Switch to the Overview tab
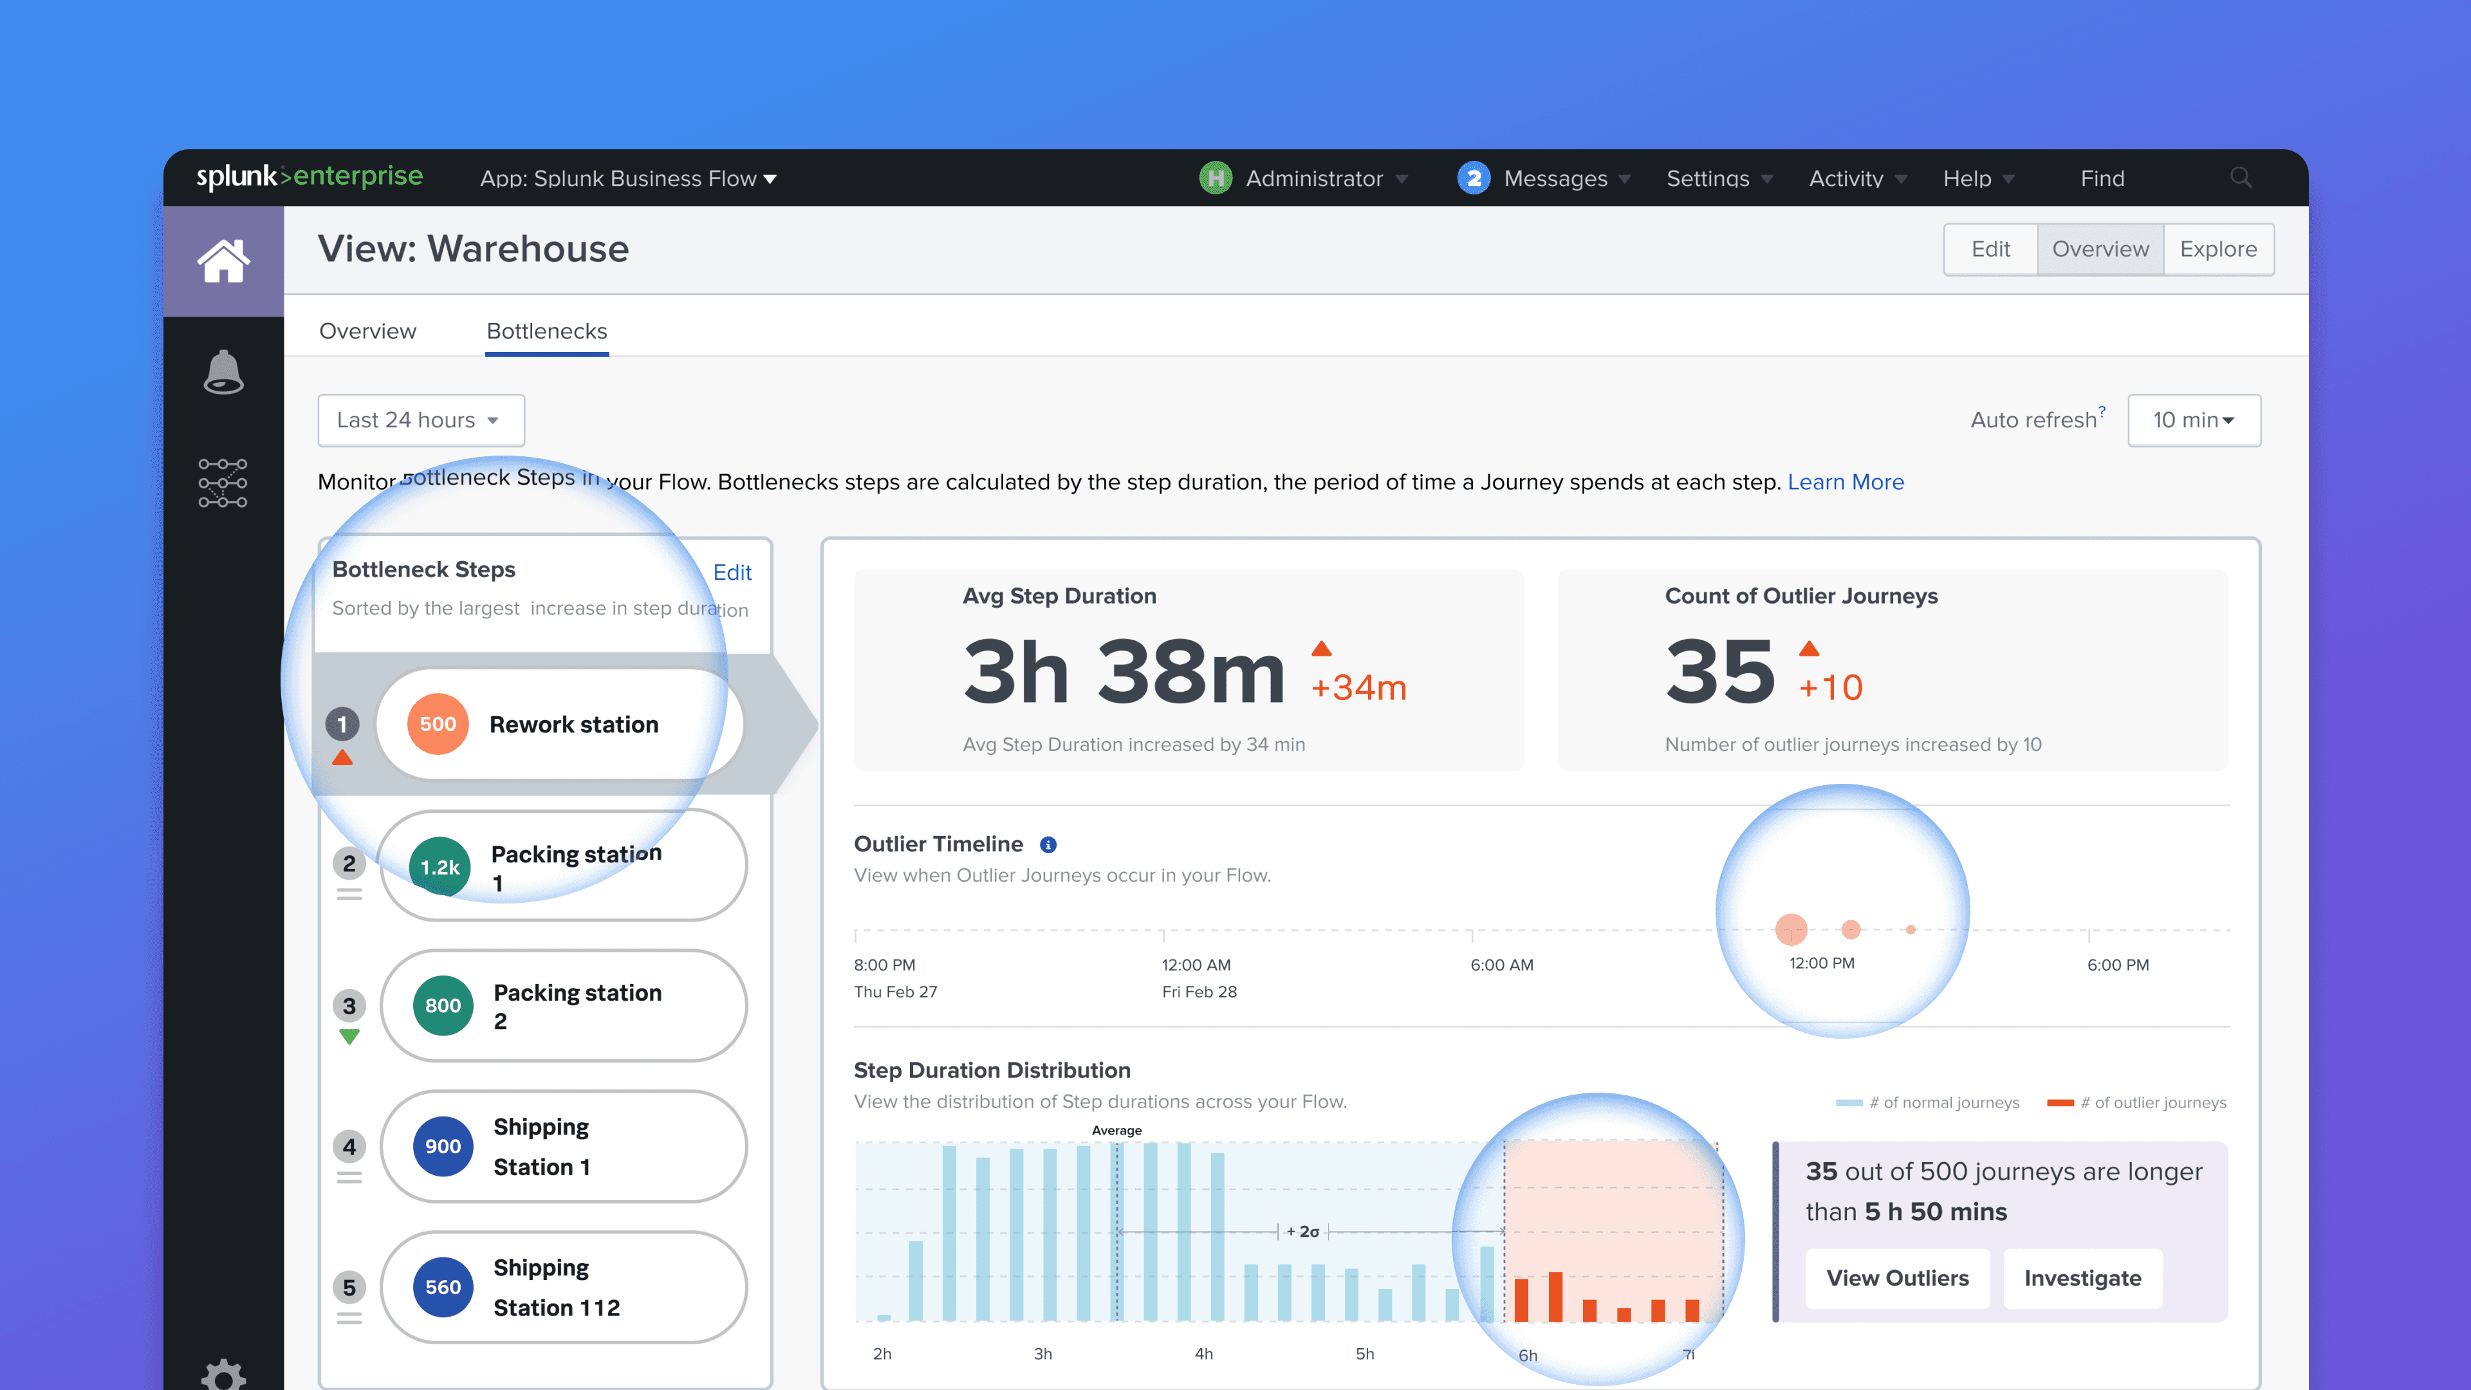Viewport: 2471px width, 1390px height. pos(367,331)
